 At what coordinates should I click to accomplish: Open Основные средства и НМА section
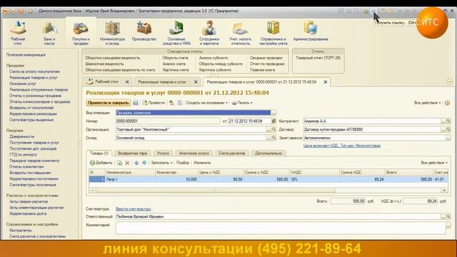[176, 32]
